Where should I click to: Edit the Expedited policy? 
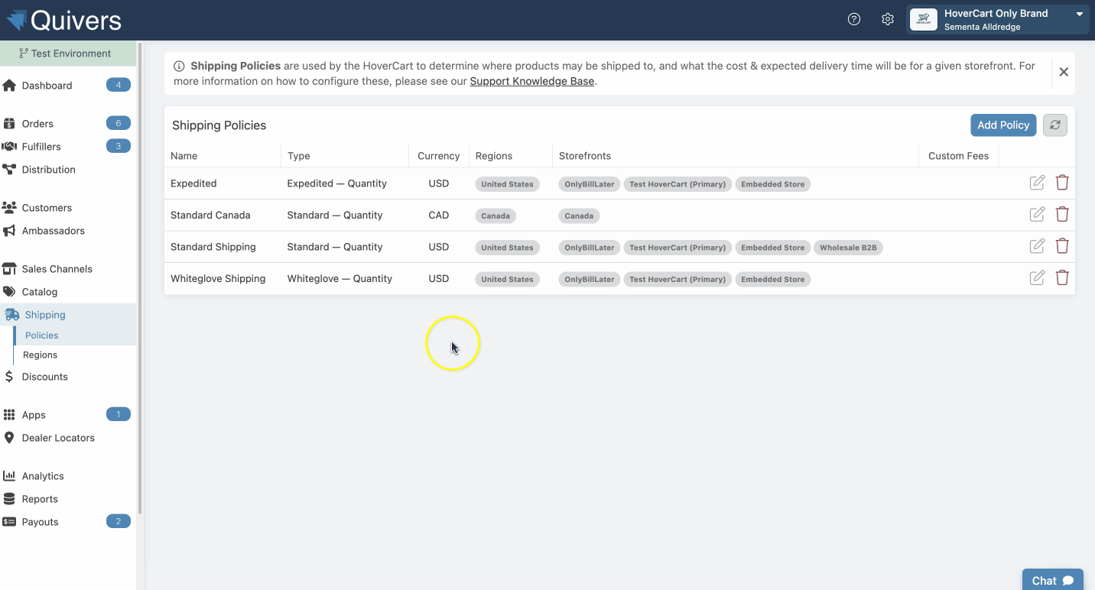(1037, 183)
